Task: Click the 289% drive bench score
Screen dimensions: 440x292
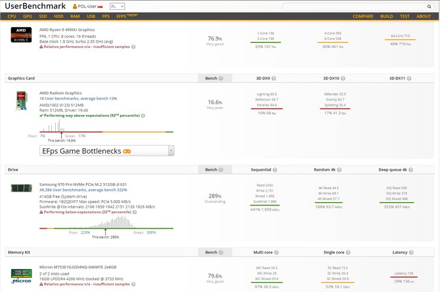Action: pos(215,196)
